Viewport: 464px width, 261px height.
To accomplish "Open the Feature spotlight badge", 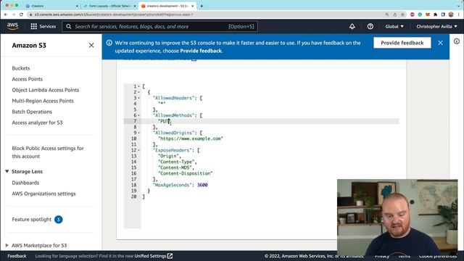I will click(59, 220).
